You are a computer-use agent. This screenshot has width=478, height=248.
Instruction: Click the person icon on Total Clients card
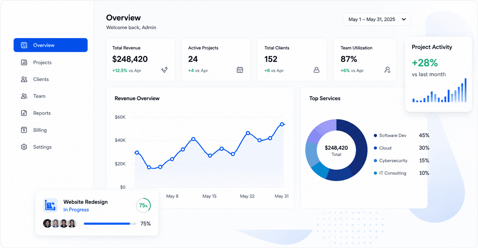click(x=316, y=70)
